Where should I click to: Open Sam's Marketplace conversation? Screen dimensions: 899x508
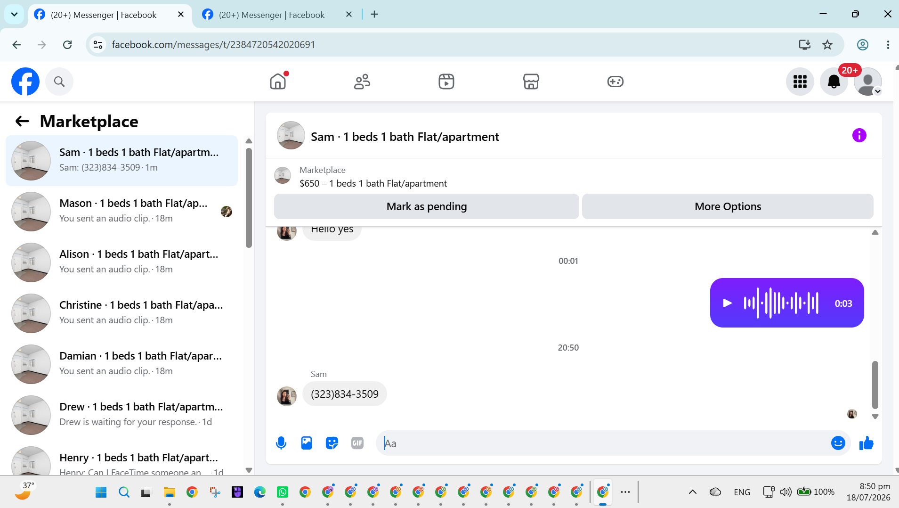(121, 161)
